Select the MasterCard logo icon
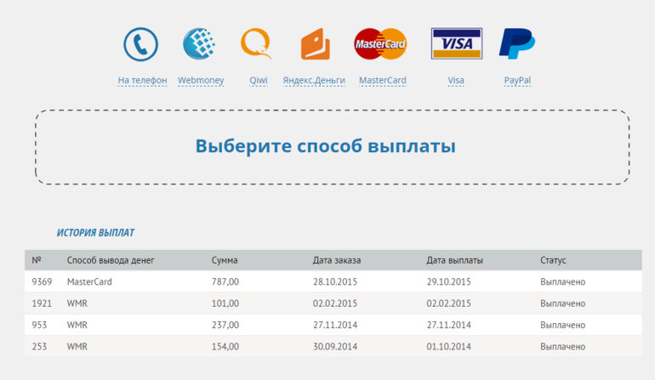This screenshot has width=655, height=380. point(380,44)
